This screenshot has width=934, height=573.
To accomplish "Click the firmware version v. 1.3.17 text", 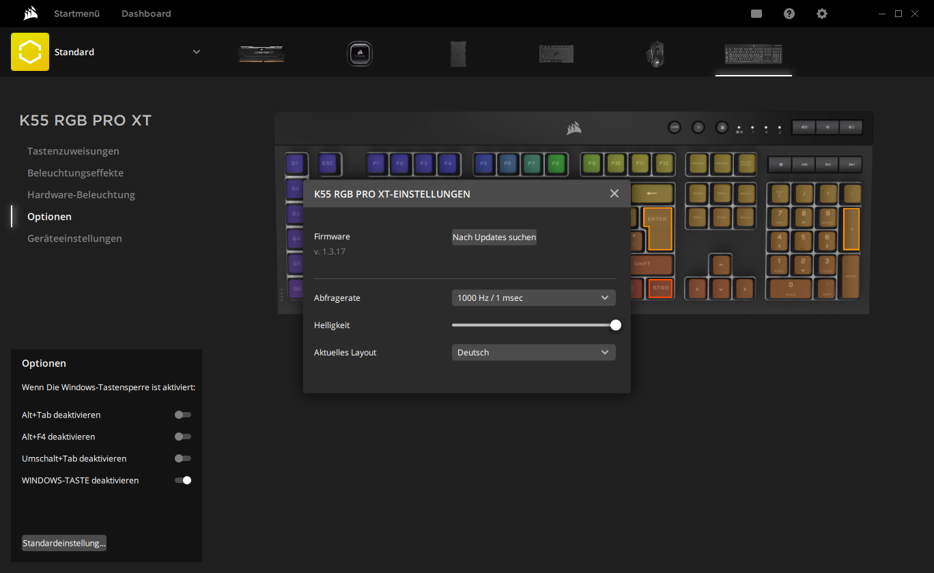I will click(330, 252).
